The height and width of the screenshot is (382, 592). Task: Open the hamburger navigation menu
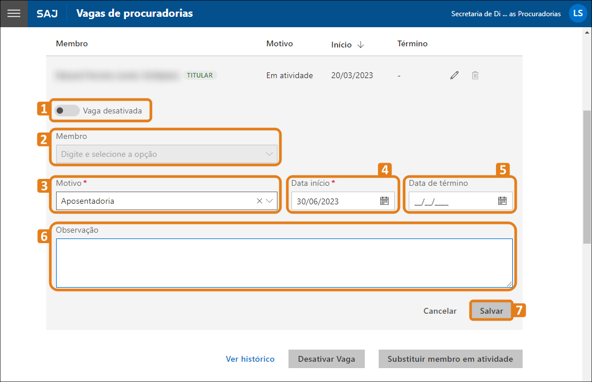(x=13, y=13)
